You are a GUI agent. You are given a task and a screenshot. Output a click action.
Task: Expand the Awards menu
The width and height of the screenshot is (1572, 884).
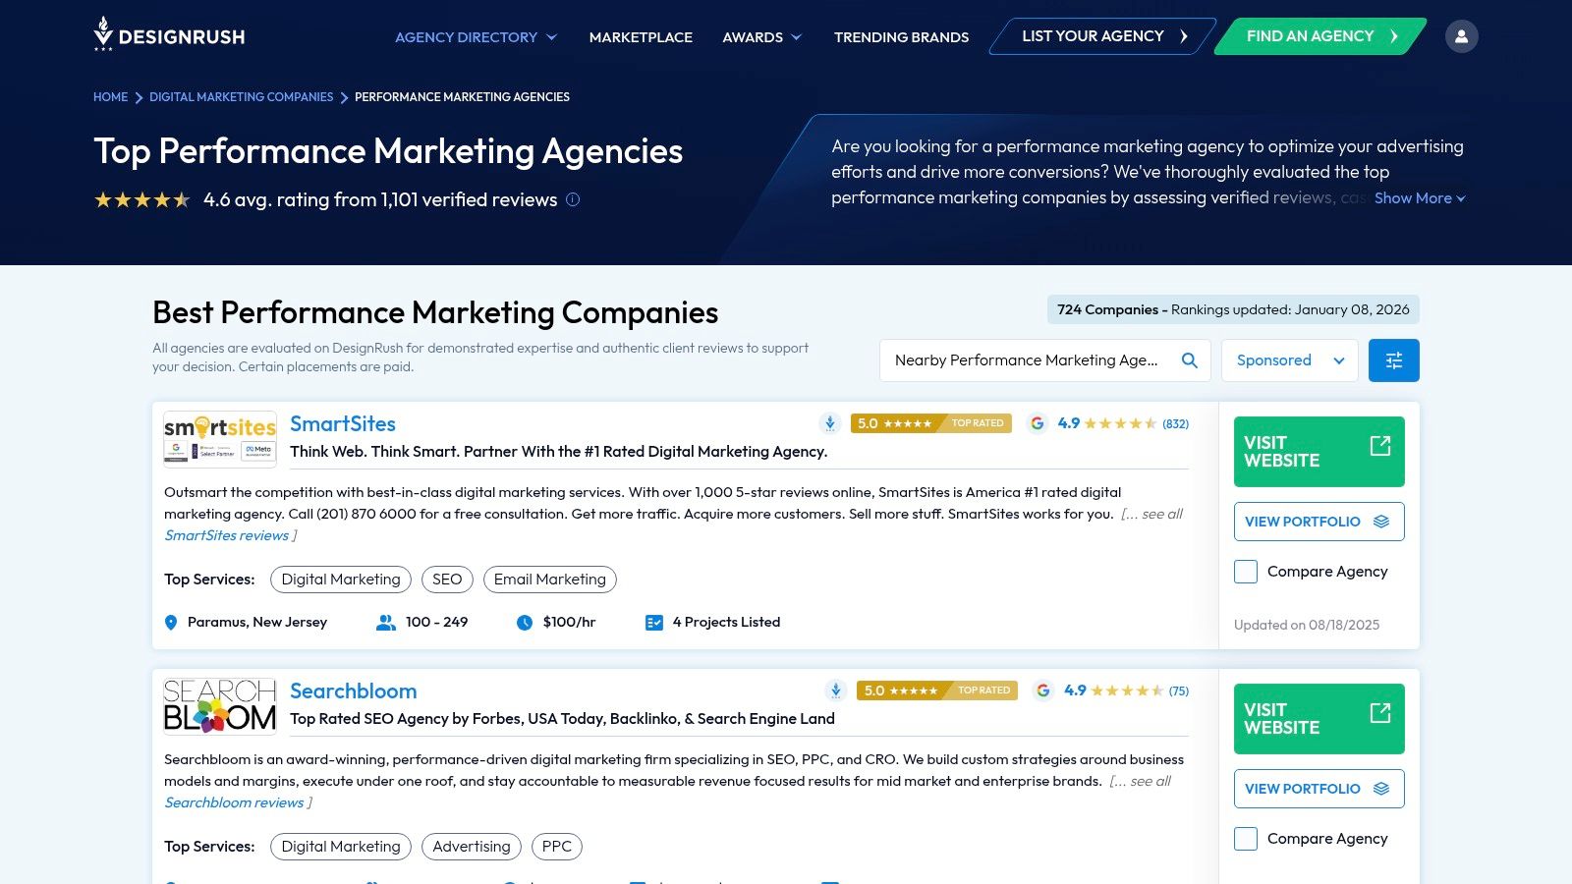[762, 37]
